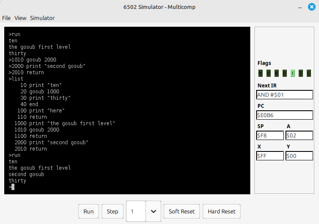Click the O (overflow) flag indicator
Image resolution: width=319 pixels, height=224 pixels.
[x=268, y=73]
